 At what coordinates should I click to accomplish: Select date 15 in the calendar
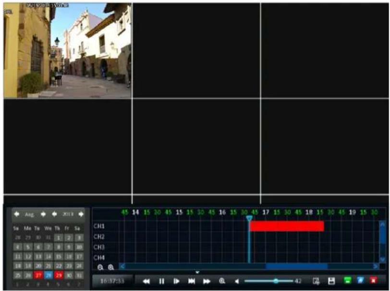59,256
